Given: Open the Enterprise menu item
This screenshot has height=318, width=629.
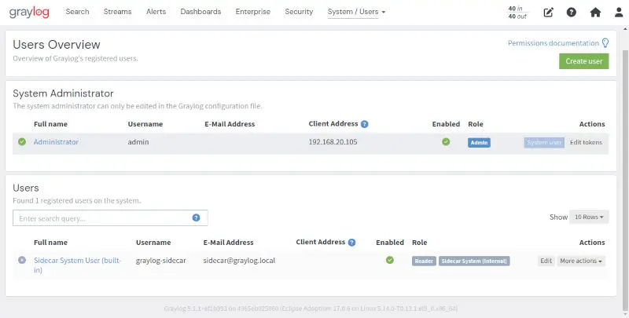Looking at the screenshot, I should click(252, 12).
